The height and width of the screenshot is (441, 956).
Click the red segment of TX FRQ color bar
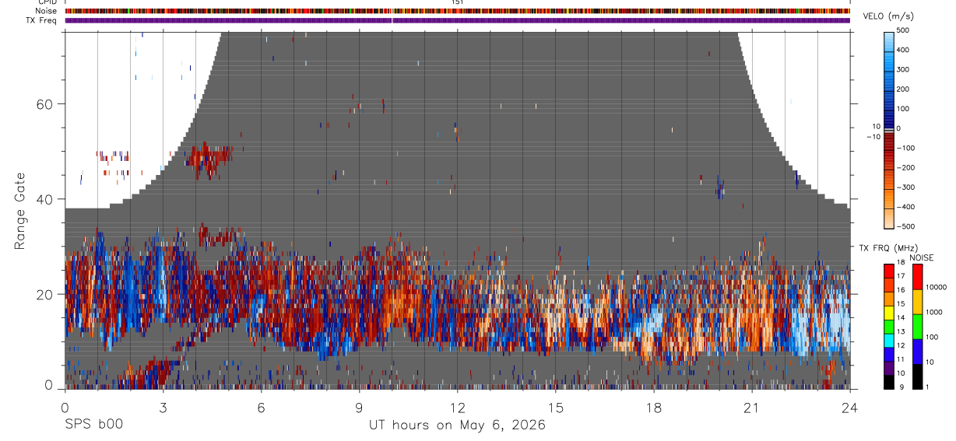(889, 271)
